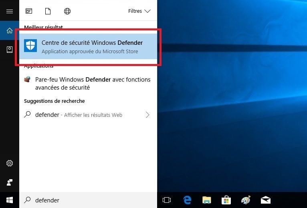Open search Settings gear icon

10,163
